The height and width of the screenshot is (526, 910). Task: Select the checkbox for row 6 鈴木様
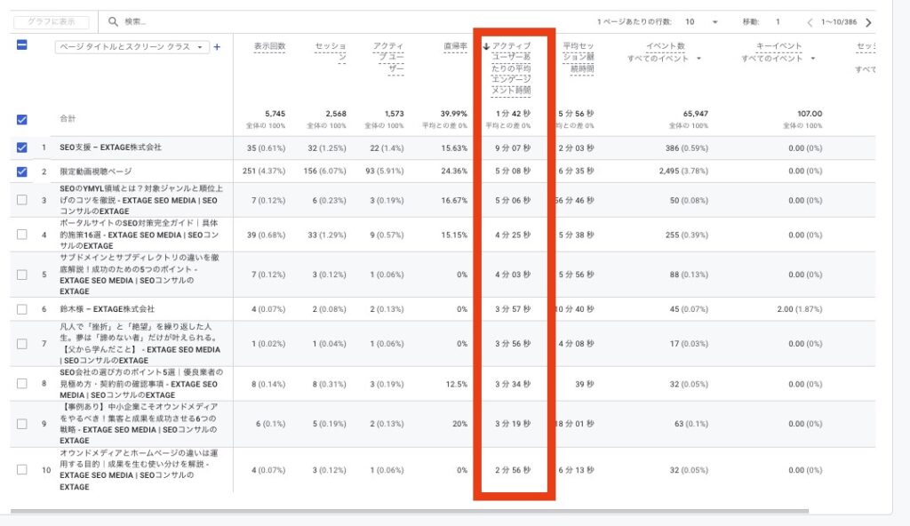(x=22, y=309)
